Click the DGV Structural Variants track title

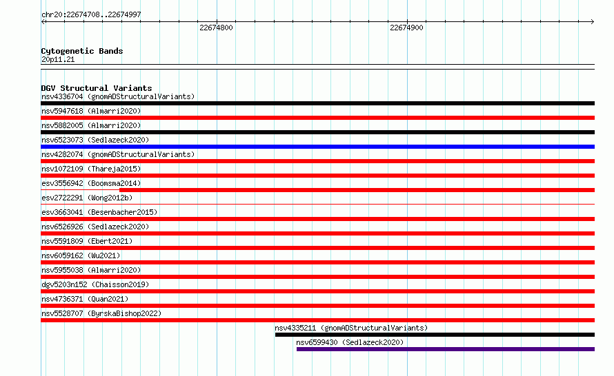(97, 88)
